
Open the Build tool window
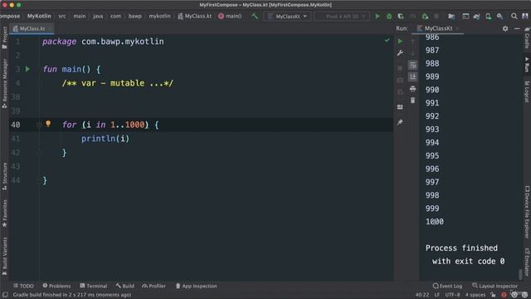(x=125, y=286)
